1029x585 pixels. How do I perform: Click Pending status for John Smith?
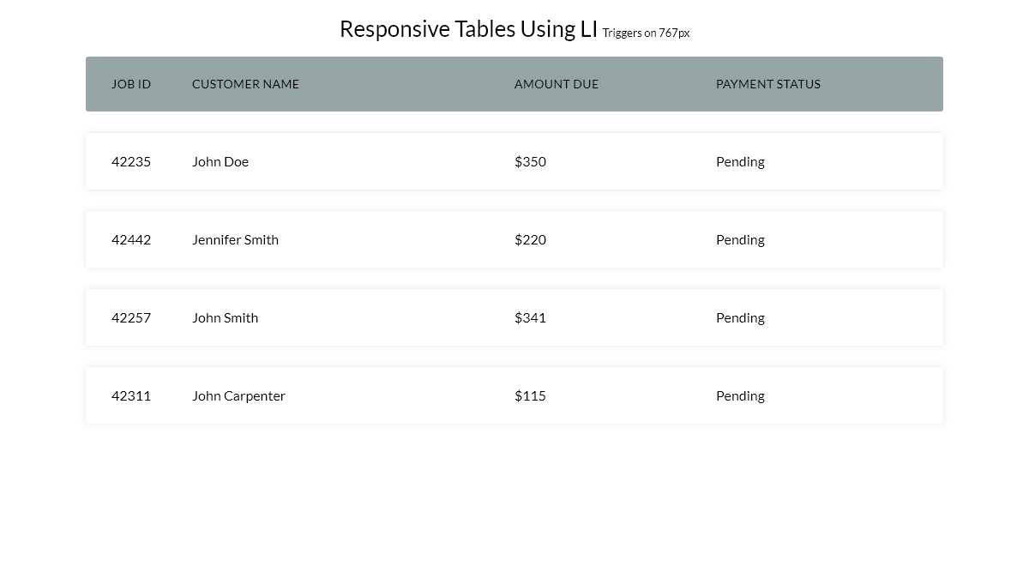click(740, 317)
